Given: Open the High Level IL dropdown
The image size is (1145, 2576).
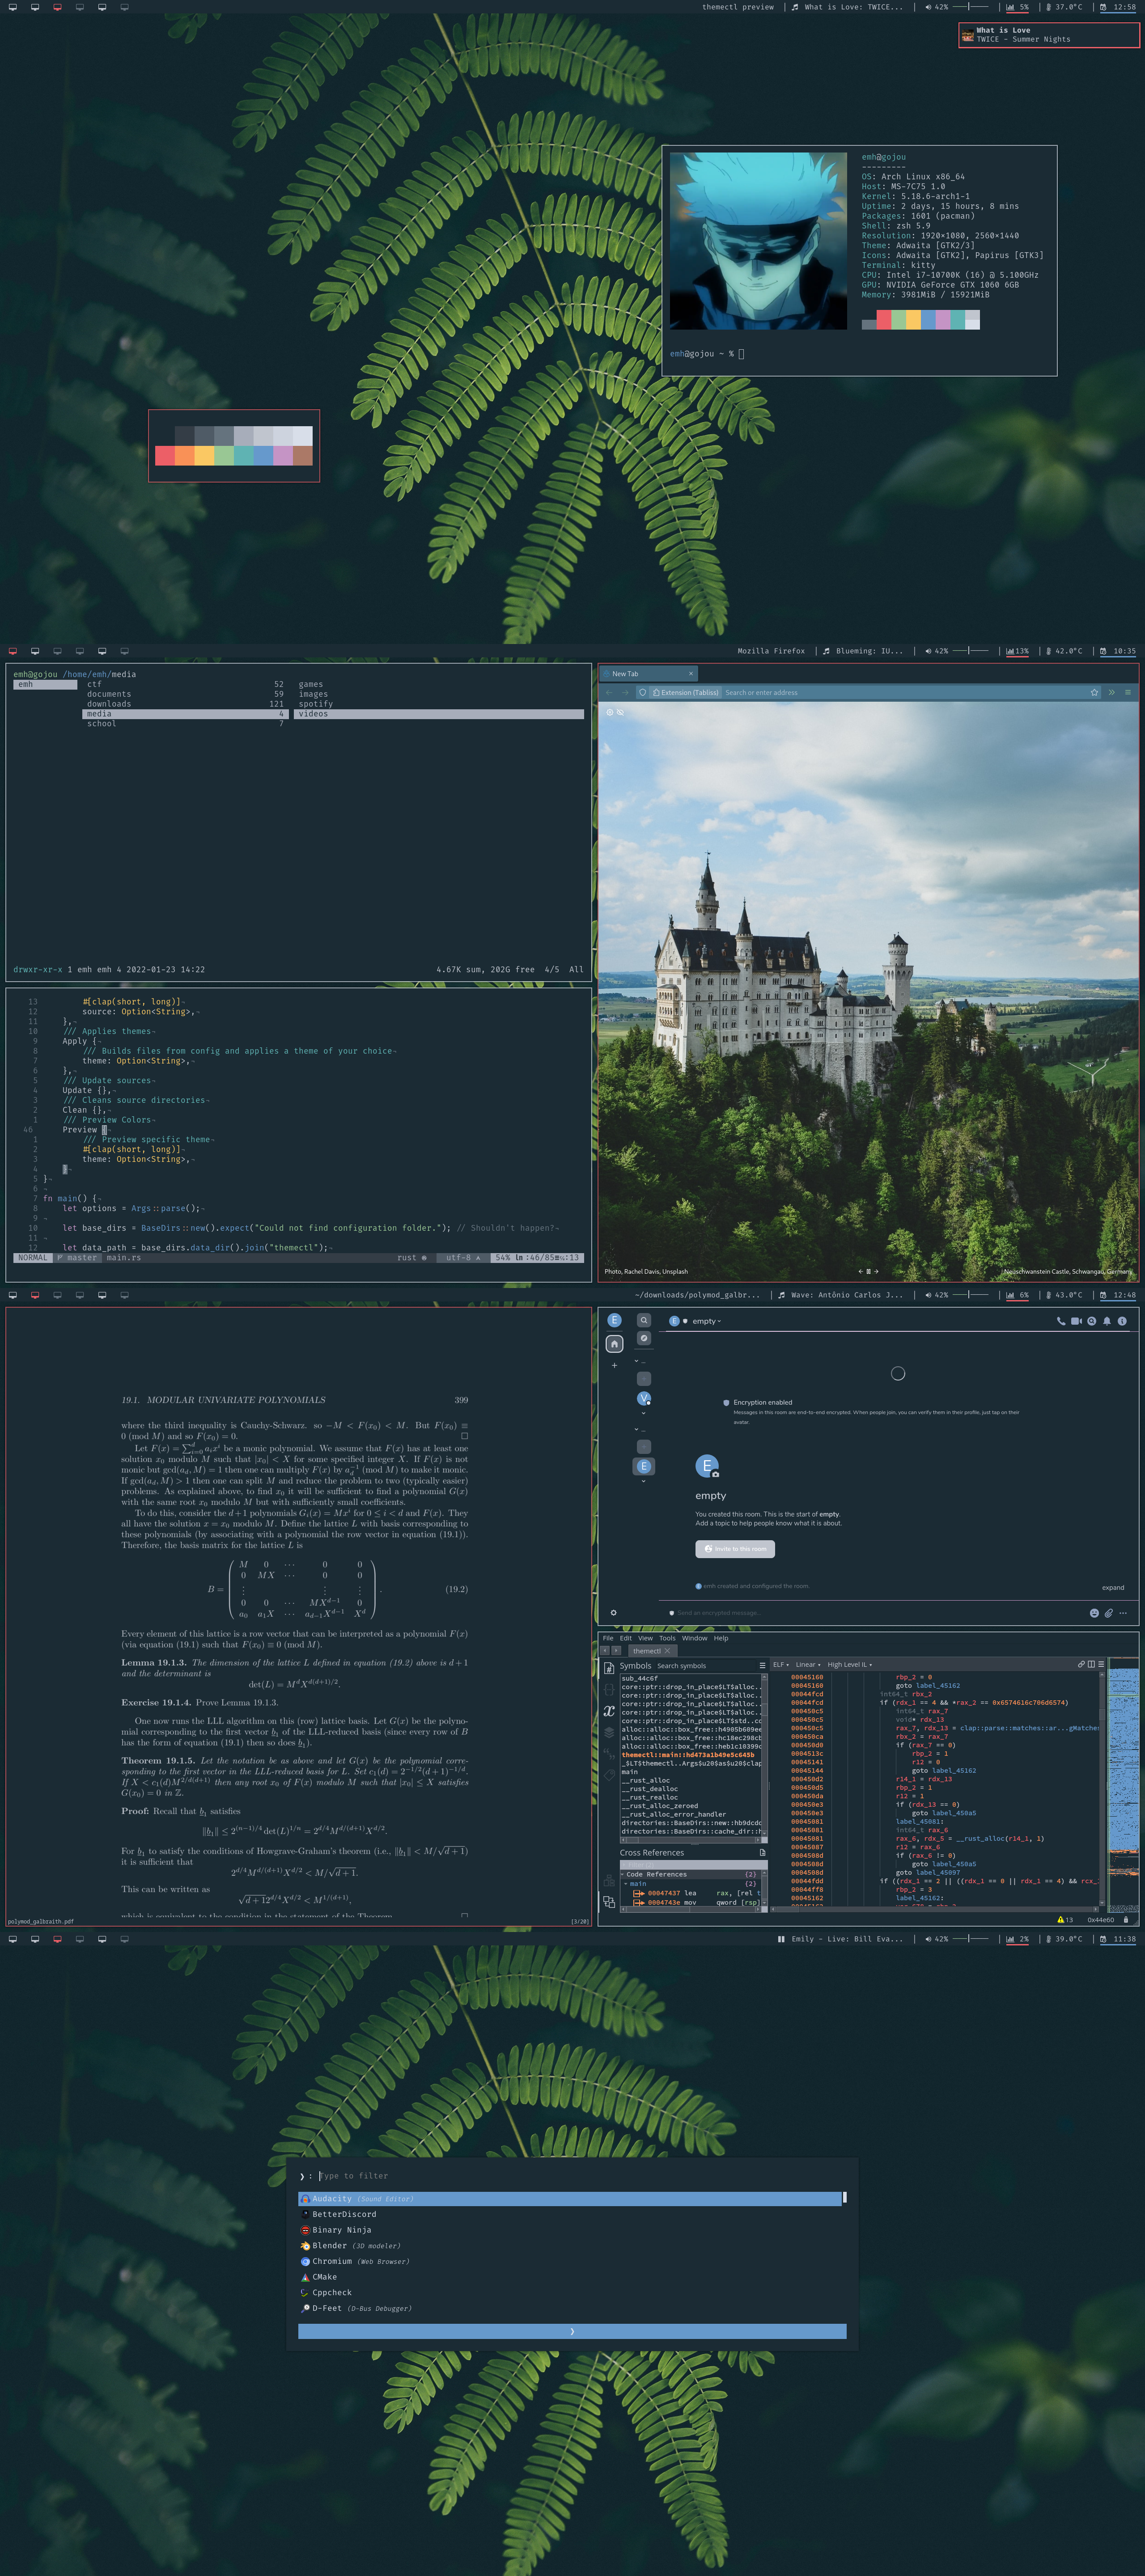Looking at the screenshot, I should (x=849, y=1665).
